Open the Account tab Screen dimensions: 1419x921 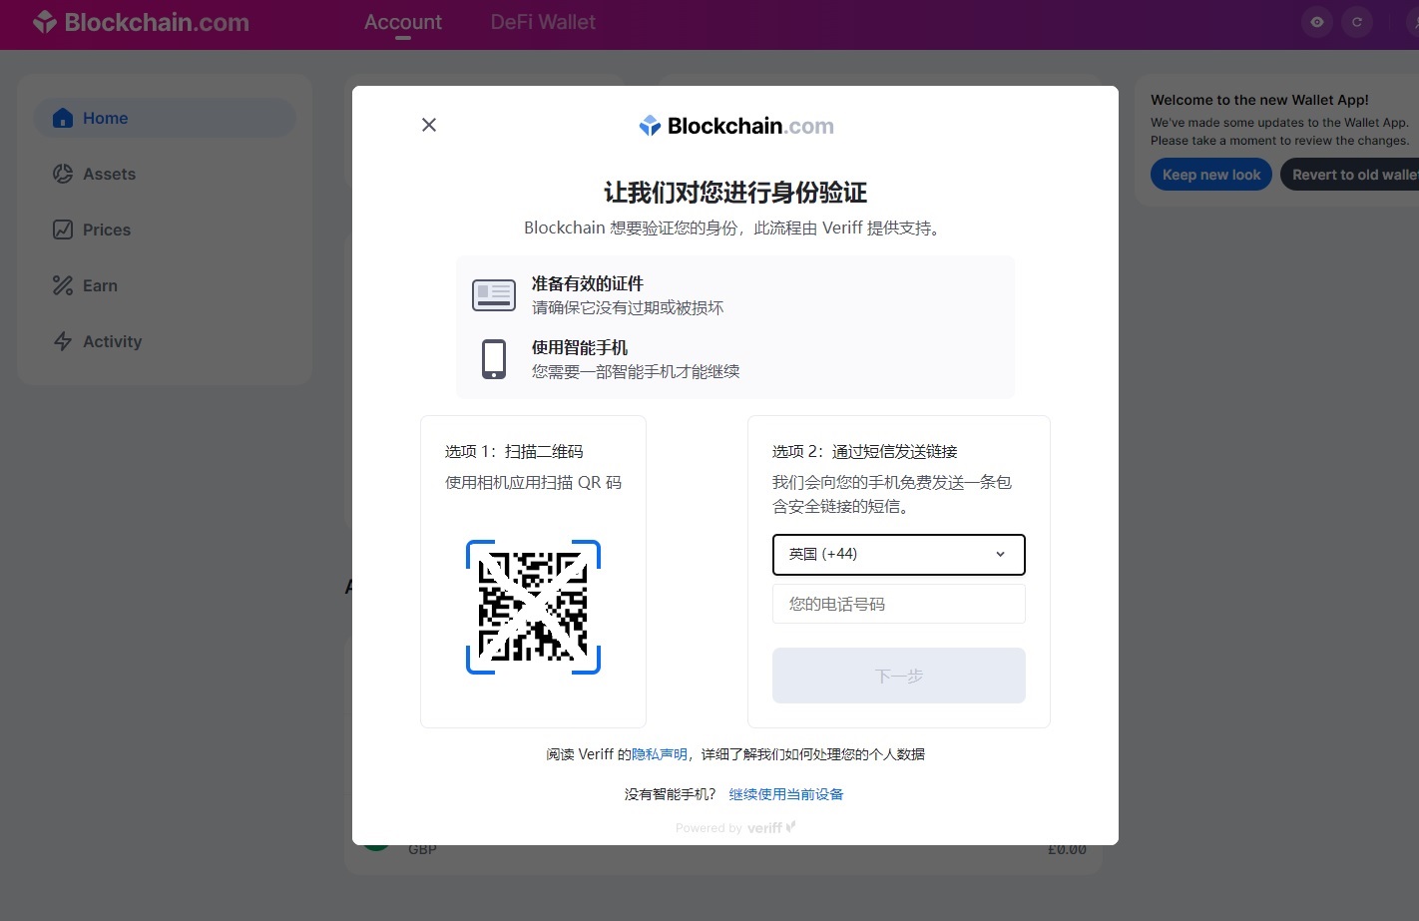point(403,22)
